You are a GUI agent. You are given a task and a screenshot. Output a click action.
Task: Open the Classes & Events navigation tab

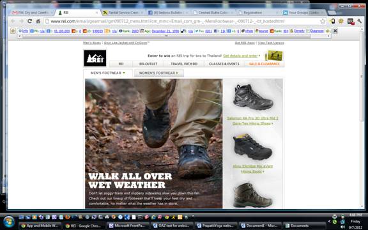(x=224, y=64)
